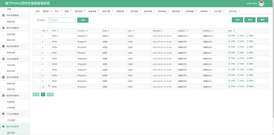
Task: Open 救助信息 in the sidebar
Action: coord(11,71)
